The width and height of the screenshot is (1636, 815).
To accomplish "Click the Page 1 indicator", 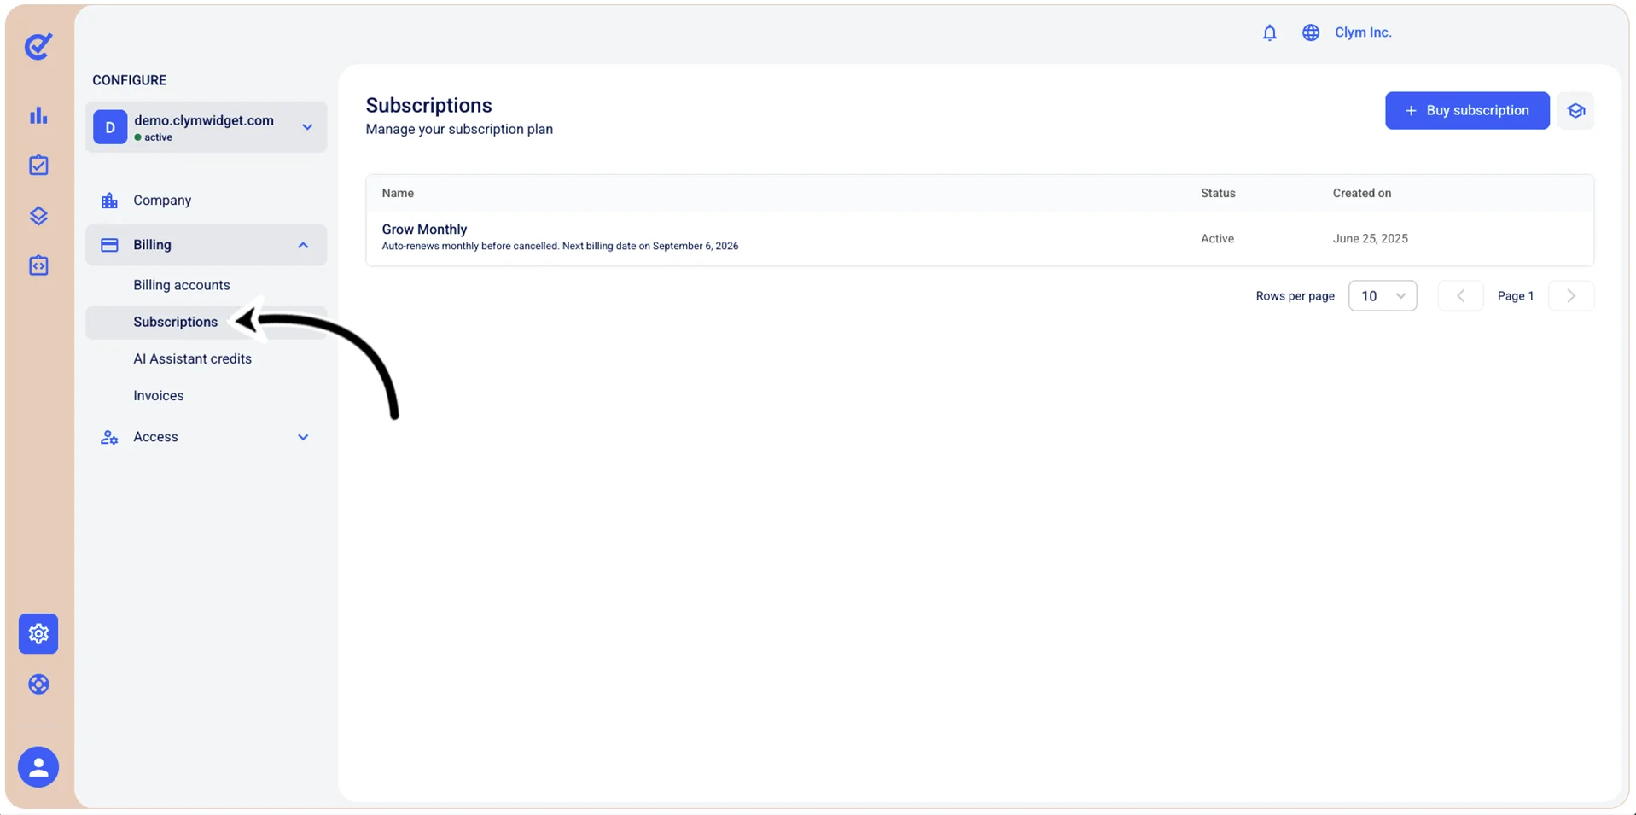I will [1516, 296].
